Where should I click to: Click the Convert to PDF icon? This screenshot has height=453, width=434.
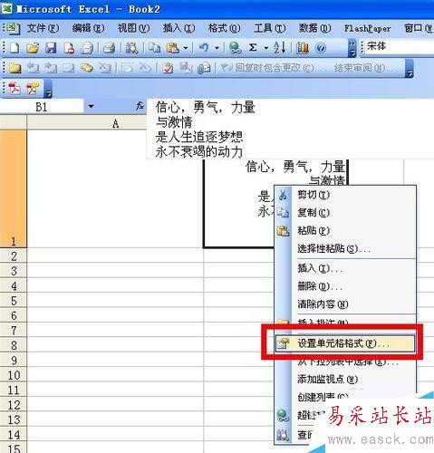14,89
